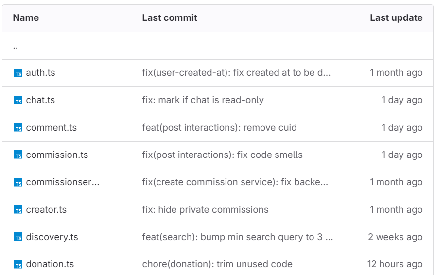The height and width of the screenshot is (275, 435).
Task: Open the commit "feat(post interactions): remove cuid"
Action: coord(219,128)
